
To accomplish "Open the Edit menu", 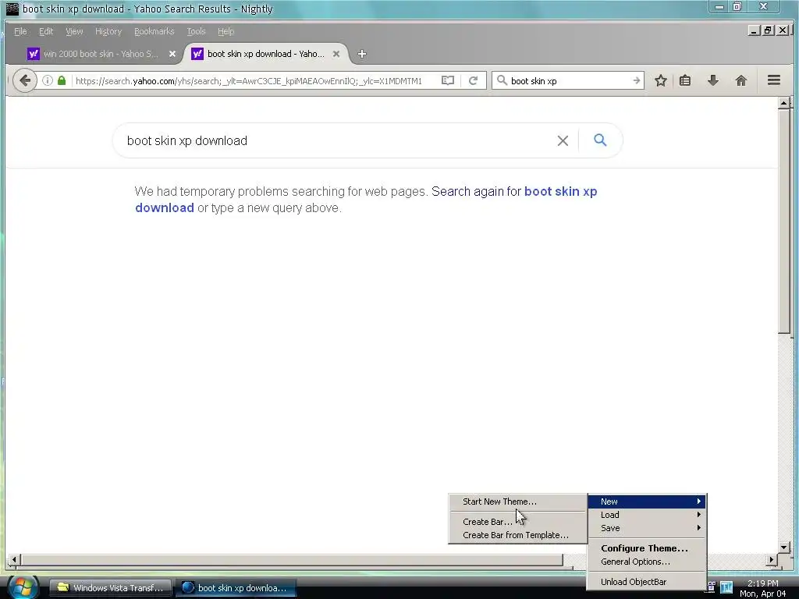I will [46, 31].
